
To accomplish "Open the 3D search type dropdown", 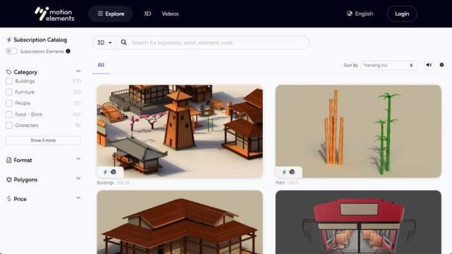I will 105,43.
